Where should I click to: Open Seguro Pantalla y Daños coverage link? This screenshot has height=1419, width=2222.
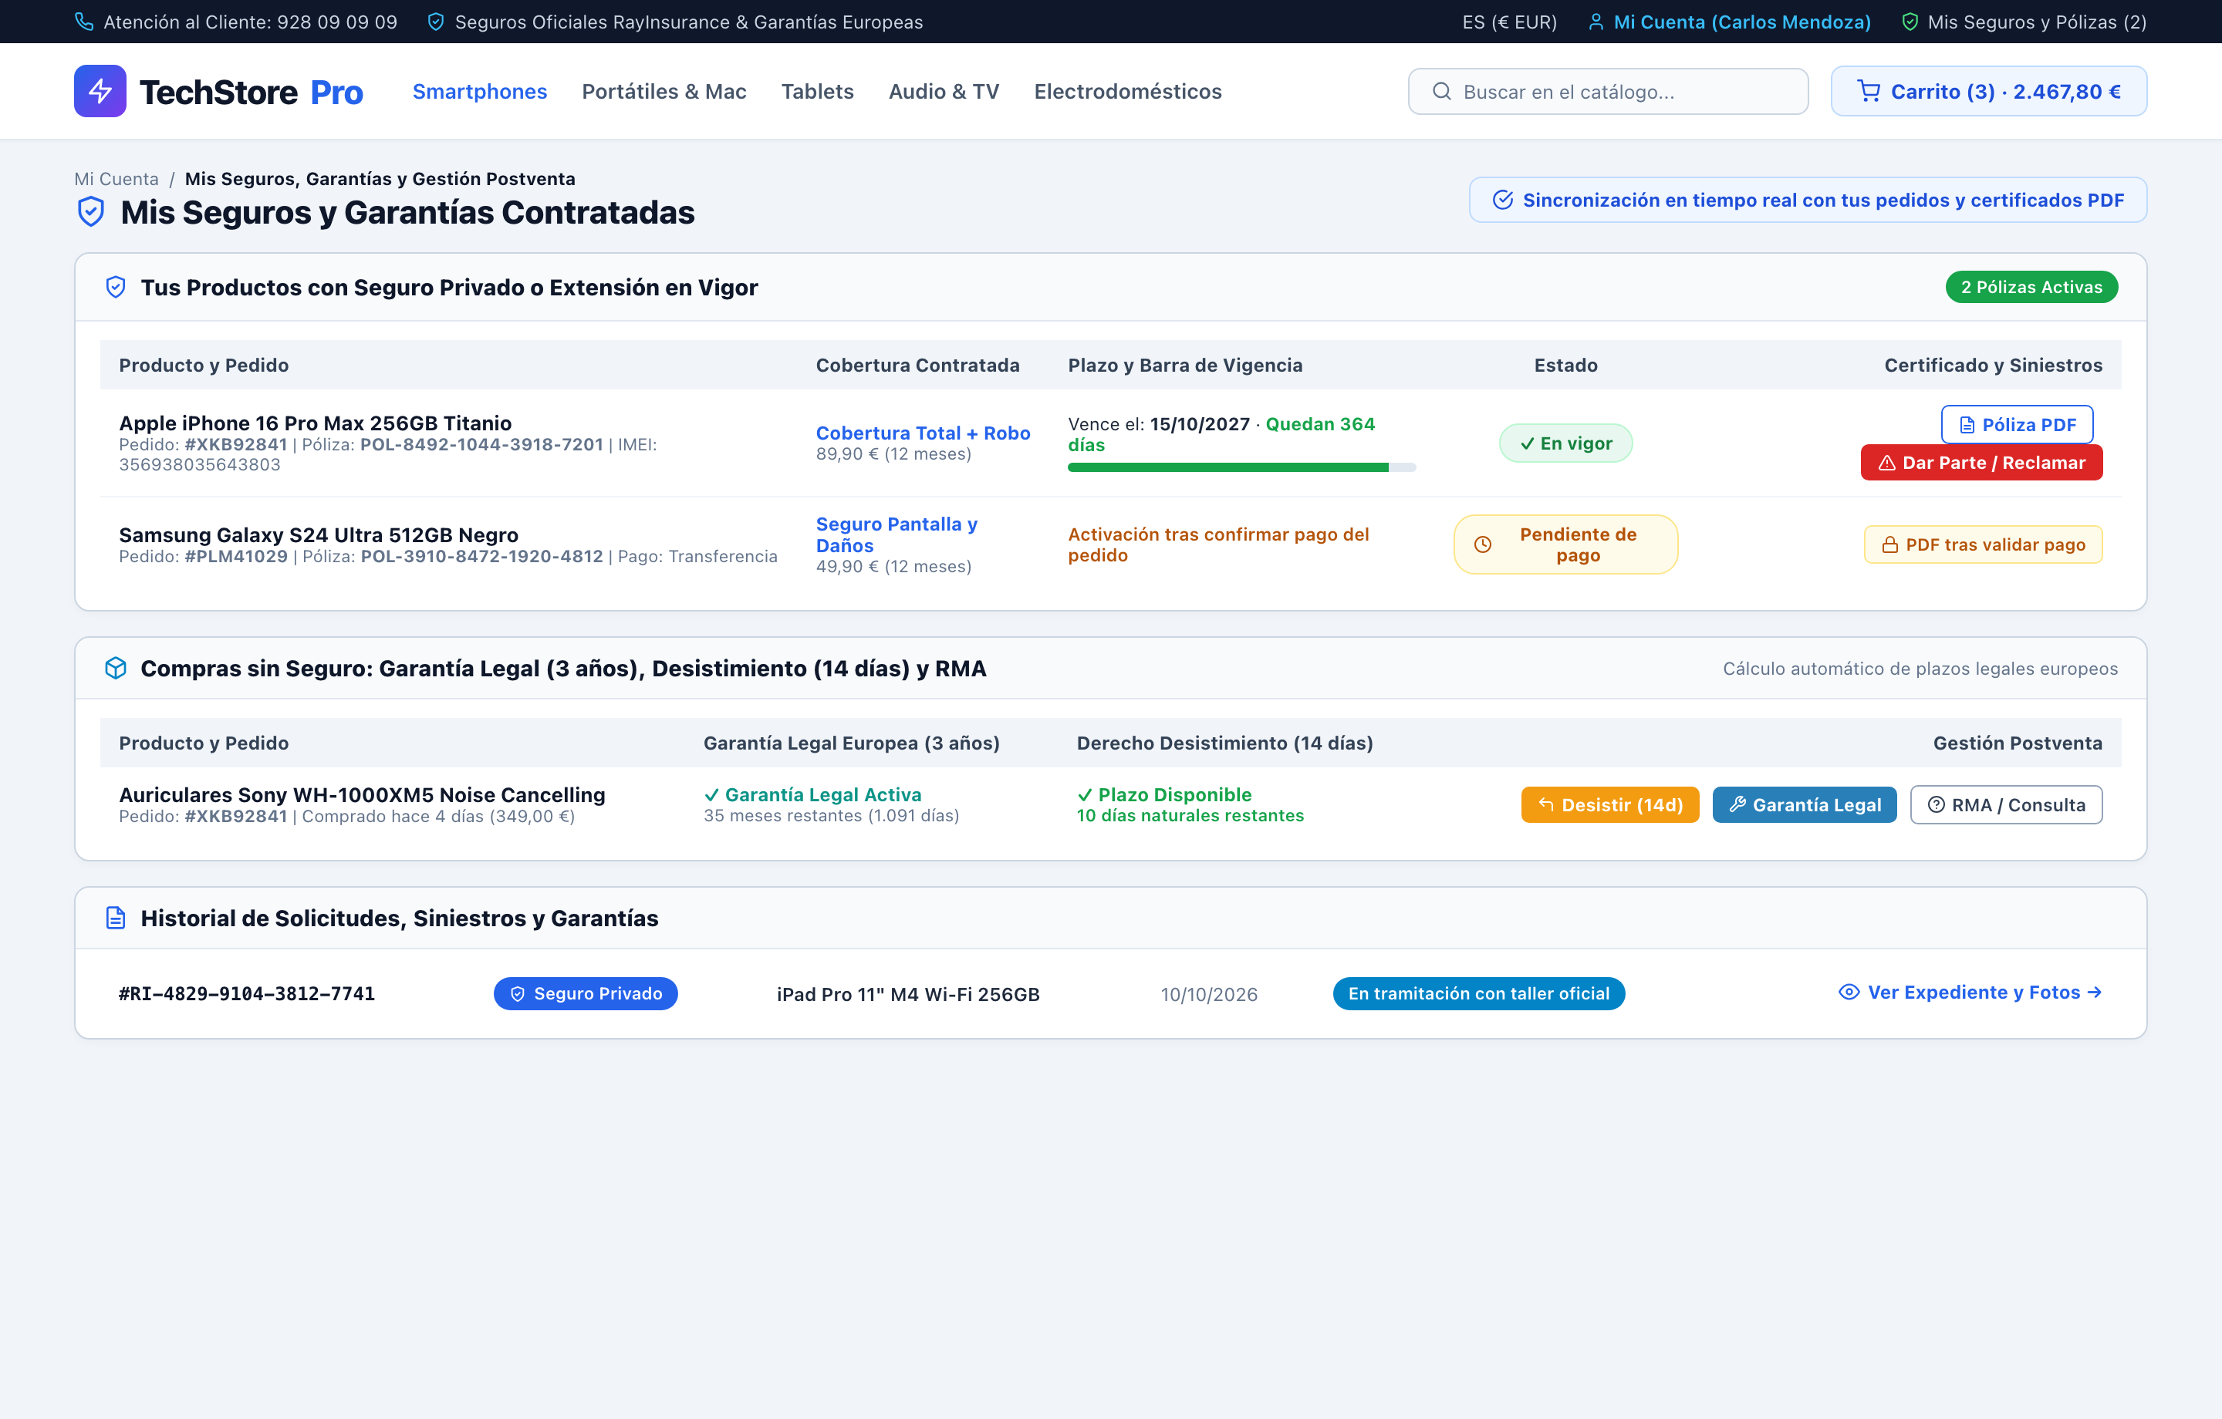[x=896, y=534]
